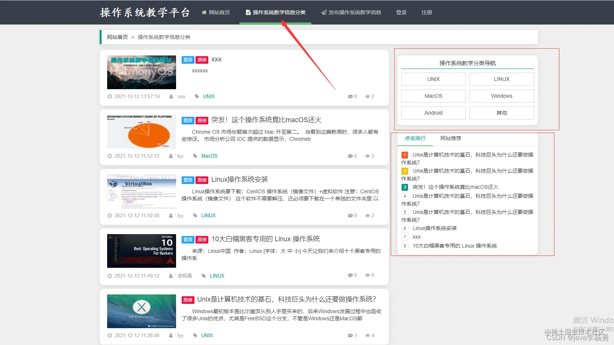
Task: Click the HarmonyOS post thumbnail
Action: (x=142, y=72)
